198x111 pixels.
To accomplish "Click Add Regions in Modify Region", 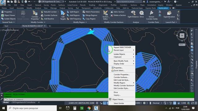I will [x=73, y=15].
